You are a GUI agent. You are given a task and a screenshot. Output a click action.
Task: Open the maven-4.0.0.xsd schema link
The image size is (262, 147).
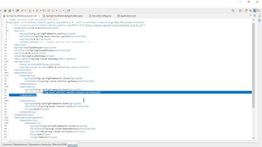[114, 25]
